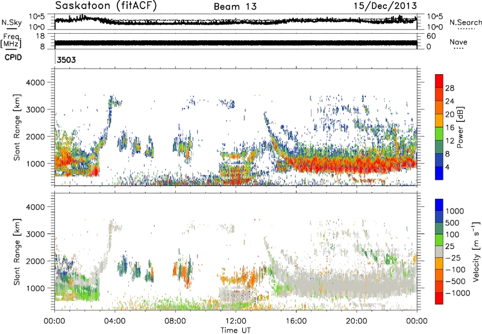Click the "24" tick on power colorbar
Image resolution: width=482 pixels, height=334 pixels.
pyautogui.click(x=449, y=101)
